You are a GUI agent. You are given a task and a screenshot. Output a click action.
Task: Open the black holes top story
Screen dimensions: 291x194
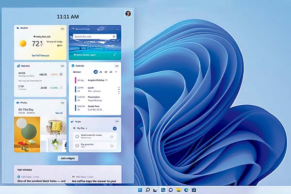[41, 181]
